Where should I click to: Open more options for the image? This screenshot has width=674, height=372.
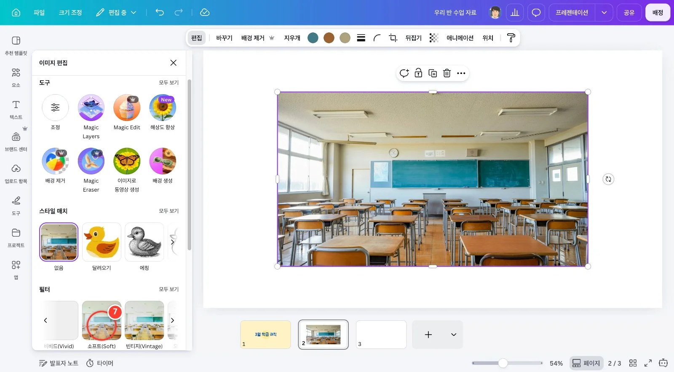coord(461,73)
